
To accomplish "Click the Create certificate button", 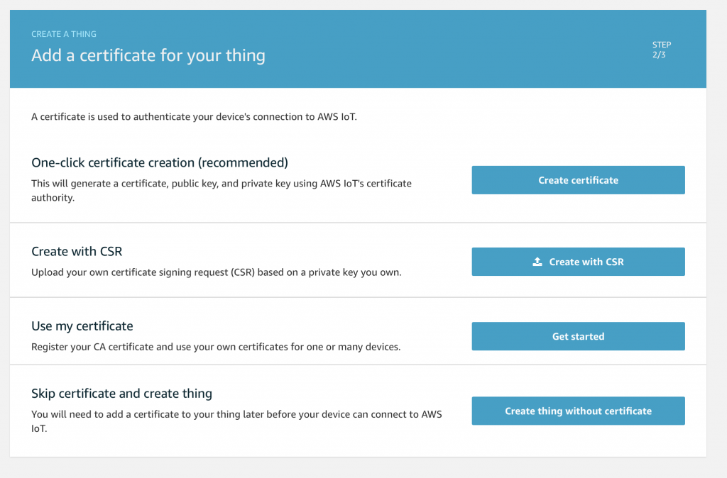I will (x=578, y=180).
